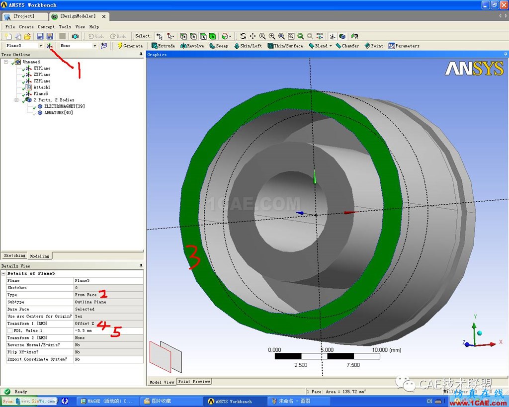The height and width of the screenshot is (407, 509).
Task: Toggle the Display Plane icon
Action: pyautogui.click(x=333, y=36)
